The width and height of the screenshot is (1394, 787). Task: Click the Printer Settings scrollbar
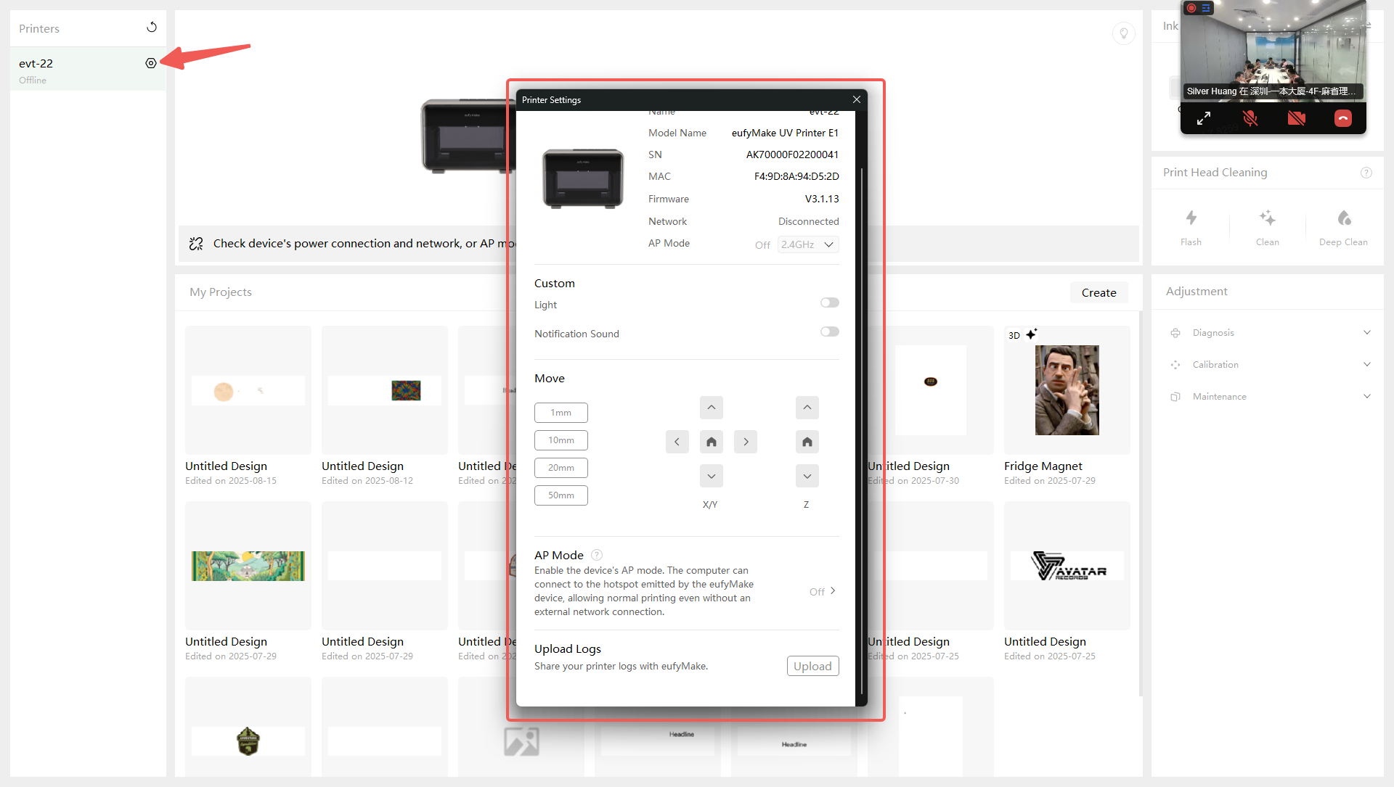[x=862, y=432]
